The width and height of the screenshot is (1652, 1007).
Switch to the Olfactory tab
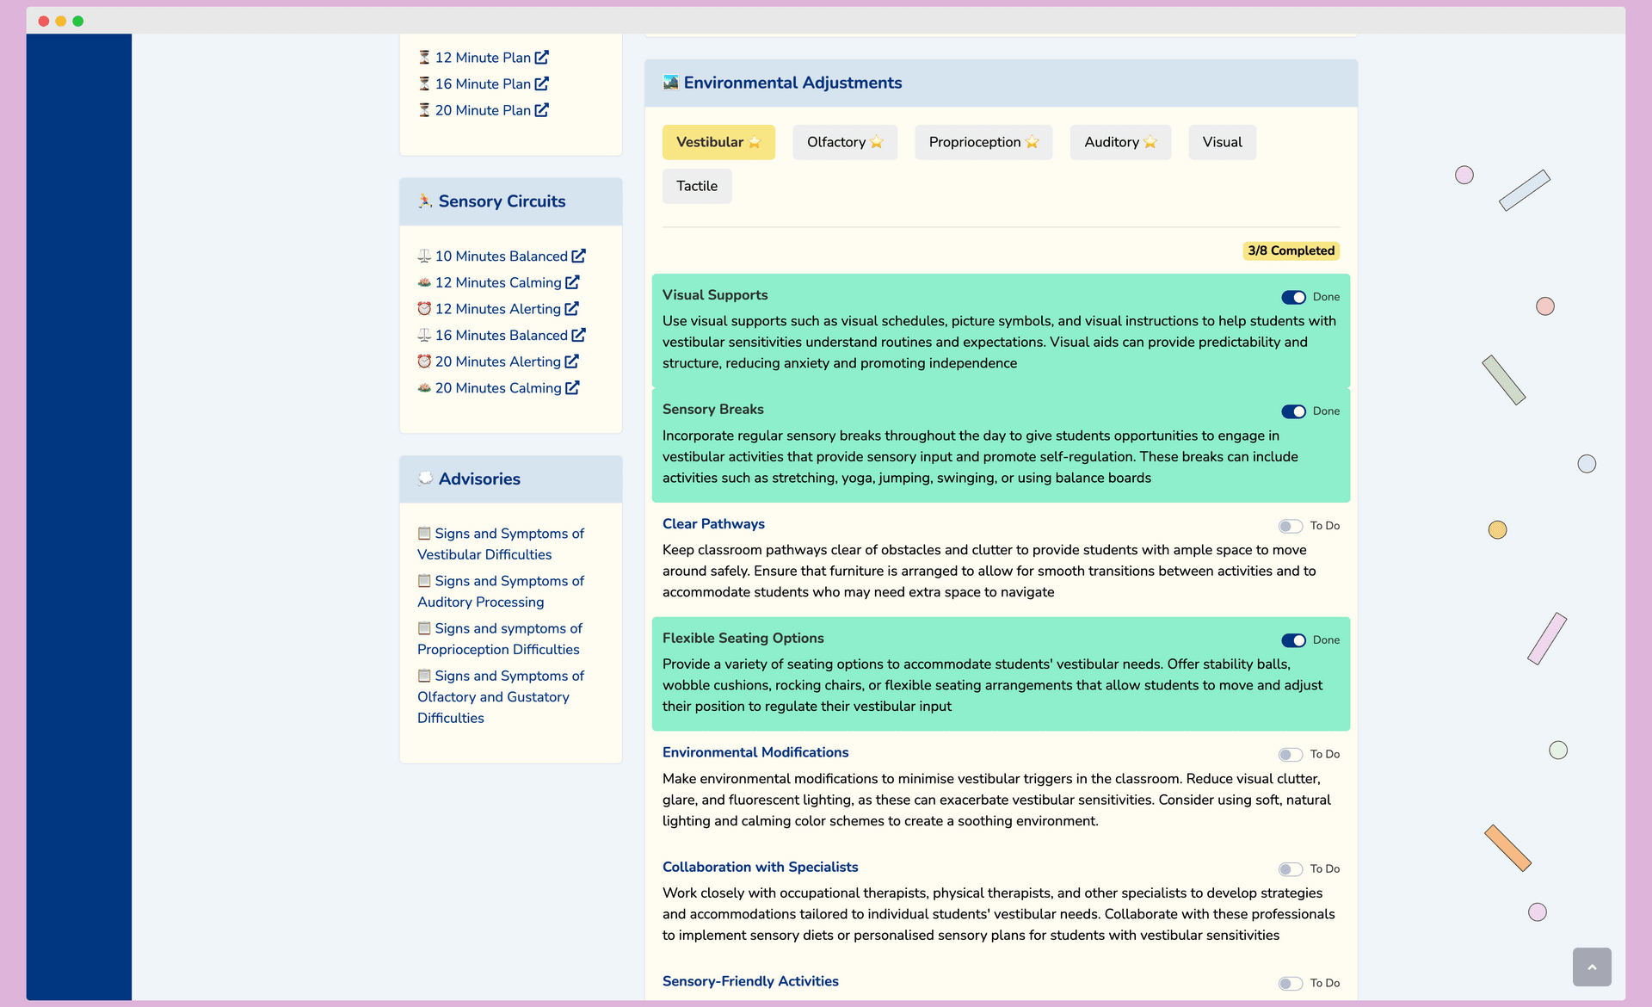click(844, 142)
